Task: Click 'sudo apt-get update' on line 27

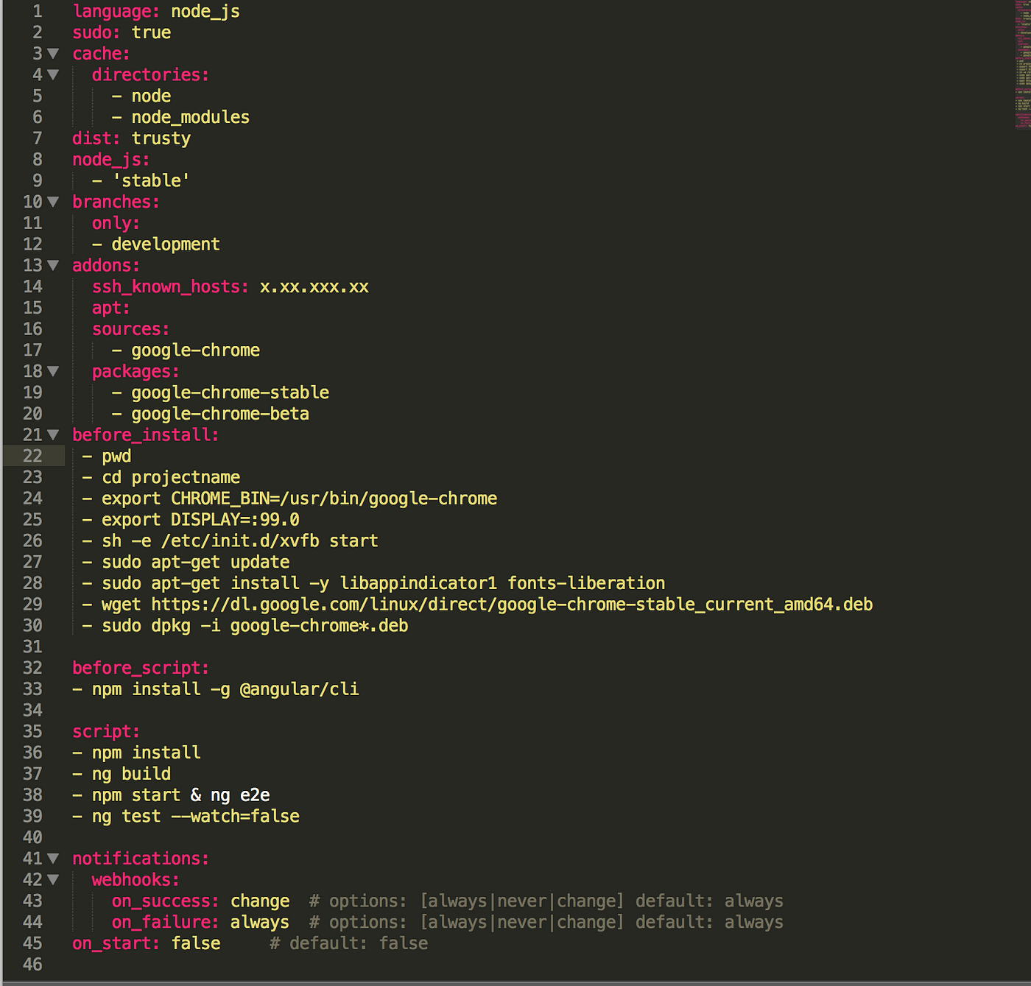Action: tap(195, 563)
